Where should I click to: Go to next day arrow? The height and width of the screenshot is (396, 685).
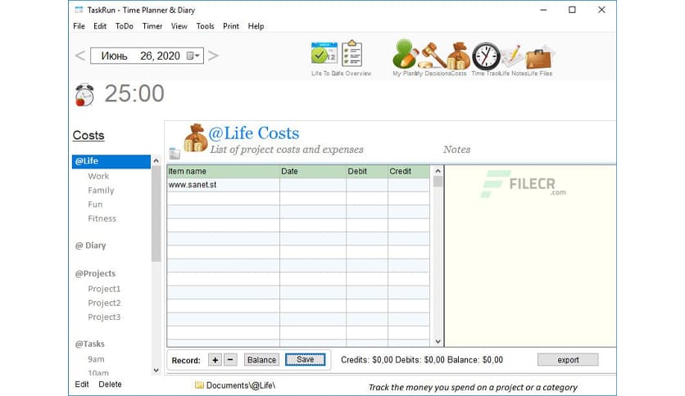pos(213,56)
